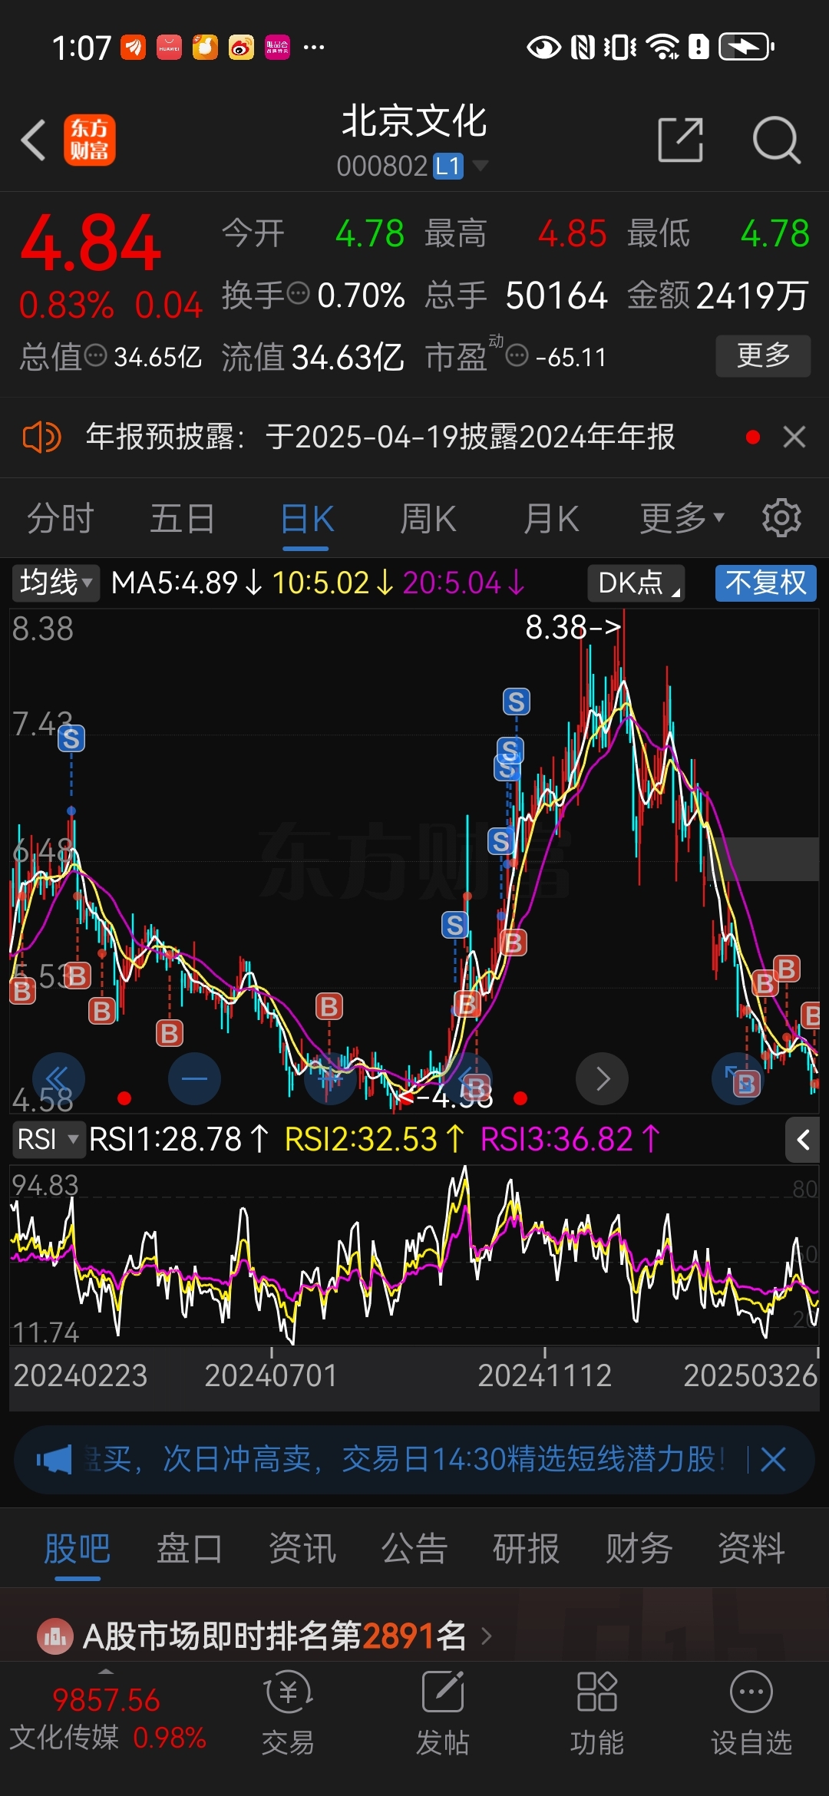Image resolution: width=829 pixels, height=1796 pixels.
Task: Open 均线 indicator dropdown
Action: (55, 583)
